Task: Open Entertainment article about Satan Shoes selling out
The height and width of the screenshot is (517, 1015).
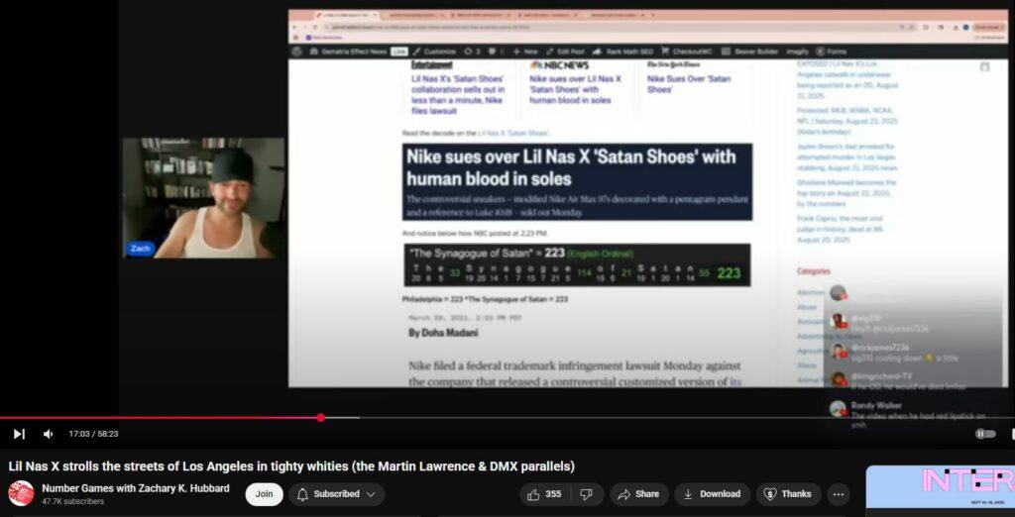Action: tap(458, 94)
